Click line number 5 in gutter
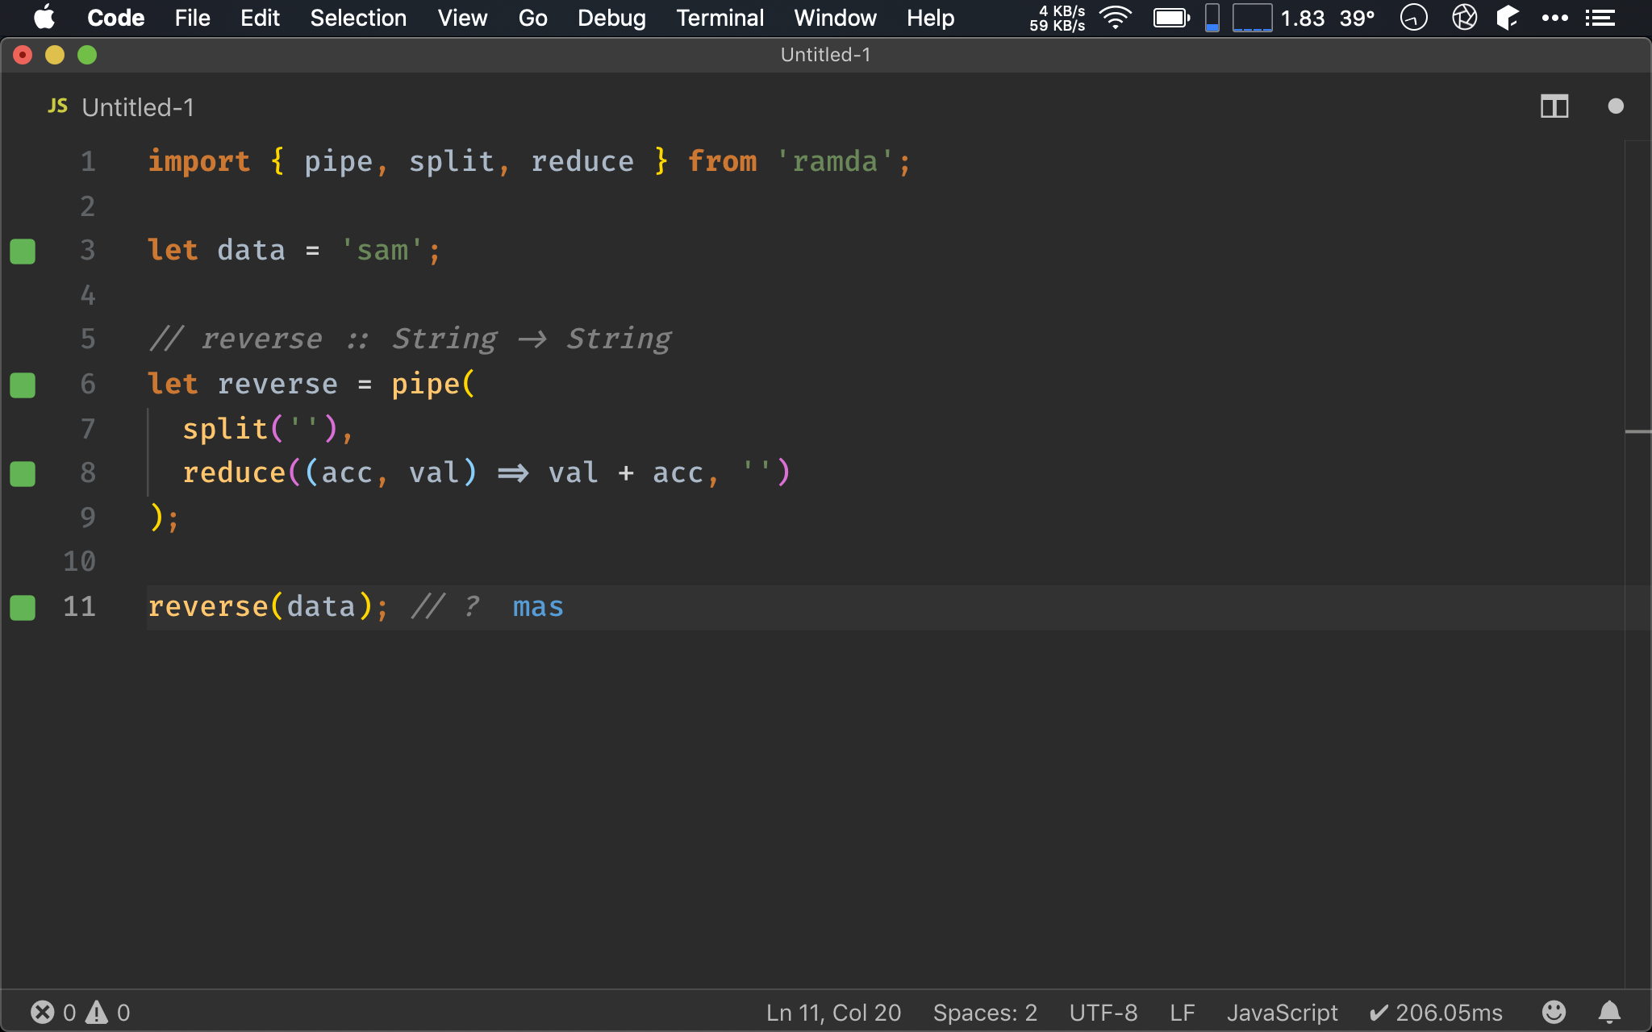Viewport: 1652px width, 1032px height. 87,339
